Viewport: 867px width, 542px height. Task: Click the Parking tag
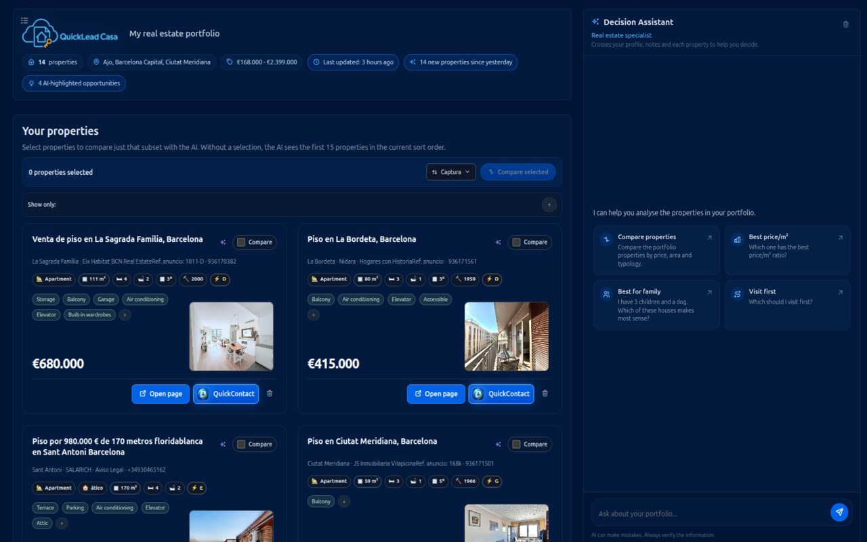75,507
